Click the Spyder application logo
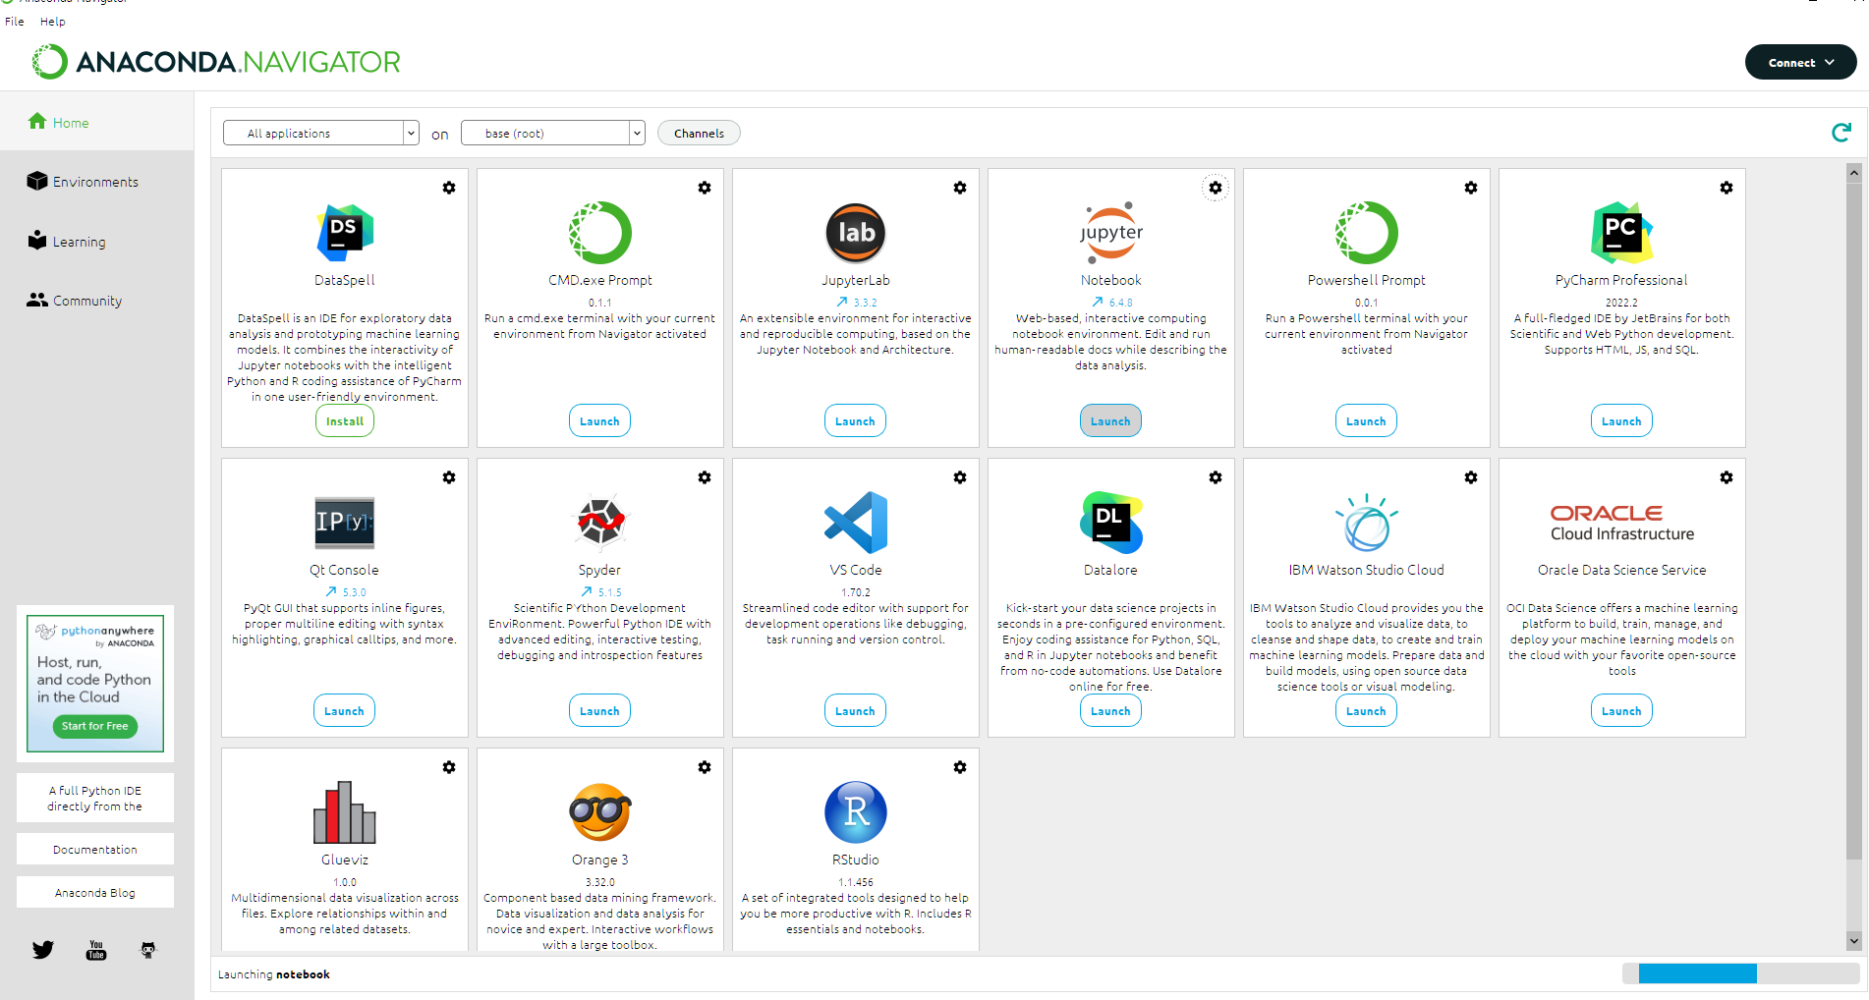The height and width of the screenshot is (1000, 1869). pyautogui.click(x=600, y=522)
